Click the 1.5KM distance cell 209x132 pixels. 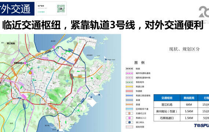tap(189, 118)
